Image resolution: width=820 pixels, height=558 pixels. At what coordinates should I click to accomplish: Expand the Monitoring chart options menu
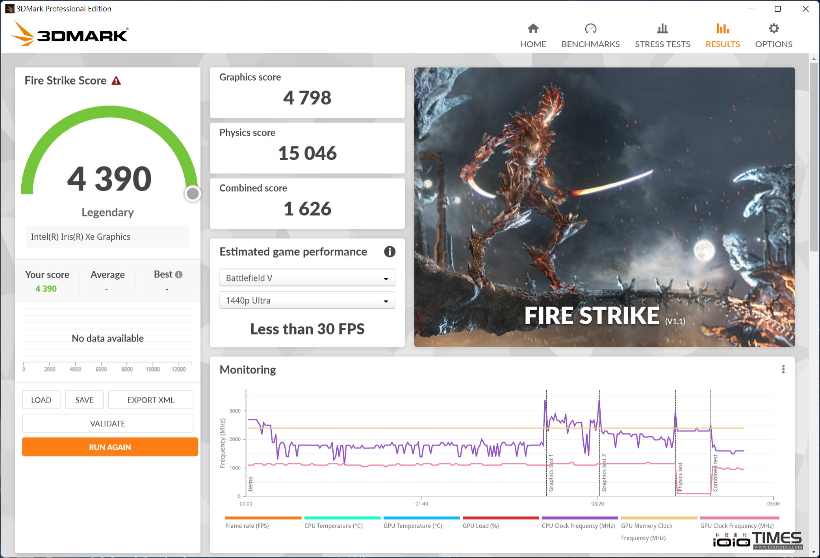tap(783, 369)
